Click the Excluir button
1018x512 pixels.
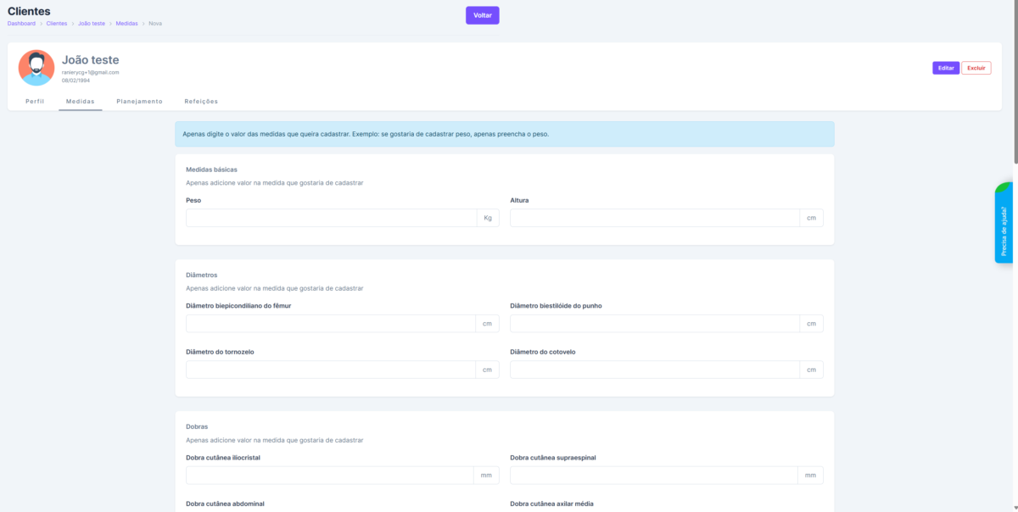click(x=976, y=68)
